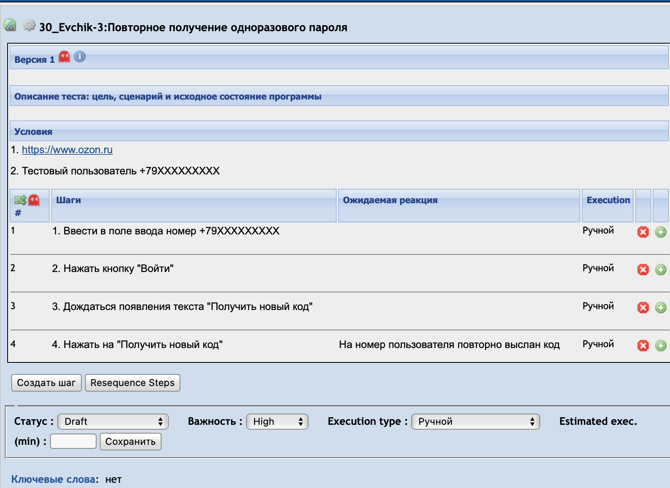The height and width of the screenshot is (488, 670).
Task: Open the https://www.ozon.ru link
Action: coord(67,150)
